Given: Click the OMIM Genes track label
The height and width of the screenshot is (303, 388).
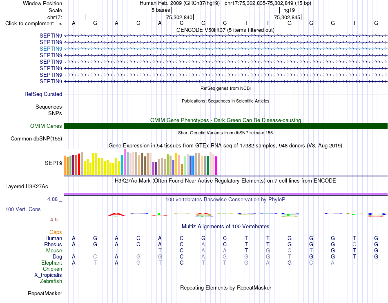Looking at the screenshot, I should (46, 126).
